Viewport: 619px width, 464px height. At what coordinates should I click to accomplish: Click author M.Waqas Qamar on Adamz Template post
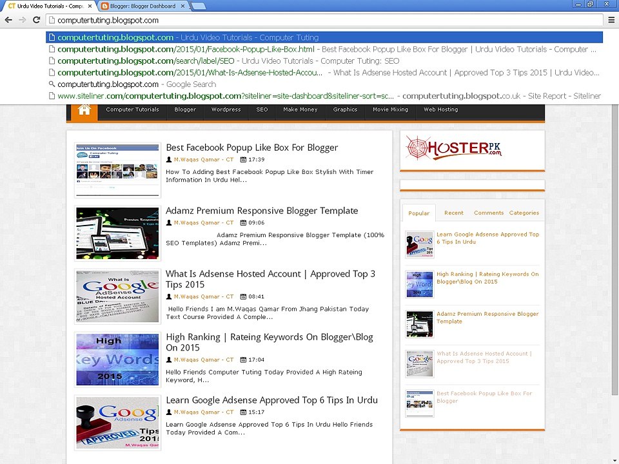pos(204,223)
